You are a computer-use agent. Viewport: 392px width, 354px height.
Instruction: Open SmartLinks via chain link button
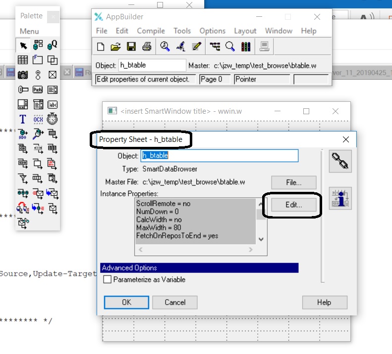click(x=340, y=161)
